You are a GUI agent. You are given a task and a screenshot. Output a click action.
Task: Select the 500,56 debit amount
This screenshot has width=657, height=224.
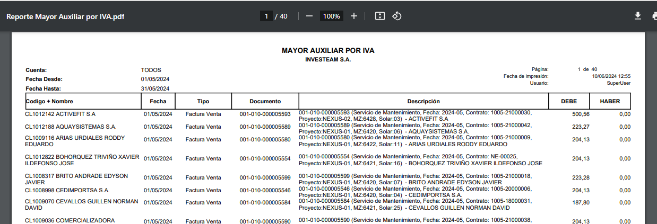click(581, 114)
